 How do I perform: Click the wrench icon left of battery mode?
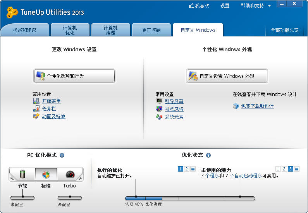tap(12, 178)
